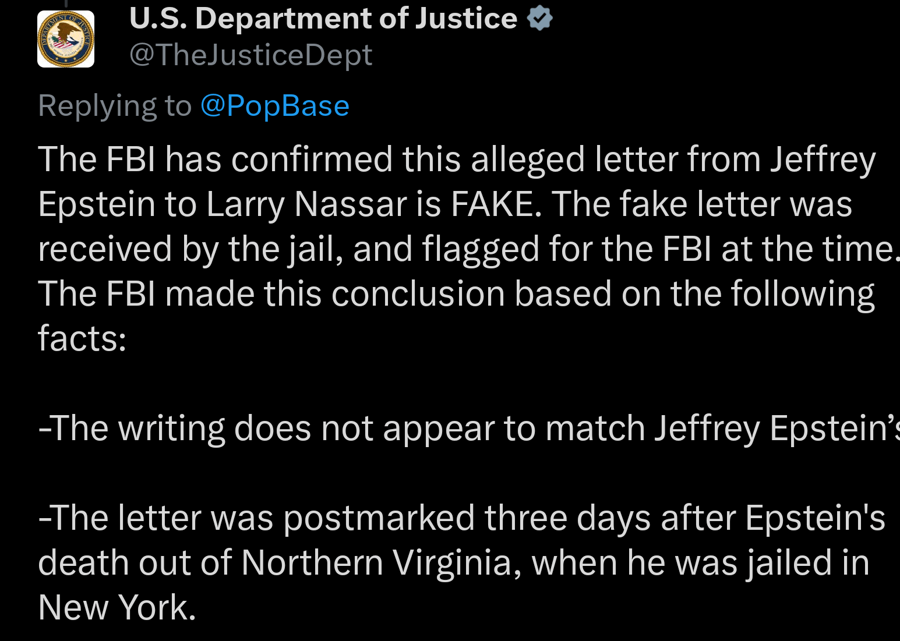Click the word 'facts:' in the tweet

(x=82, y=338)
